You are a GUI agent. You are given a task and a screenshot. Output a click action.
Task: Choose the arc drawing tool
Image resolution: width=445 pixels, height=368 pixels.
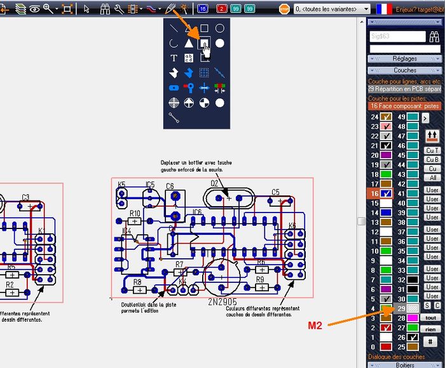tap(174, 43)
